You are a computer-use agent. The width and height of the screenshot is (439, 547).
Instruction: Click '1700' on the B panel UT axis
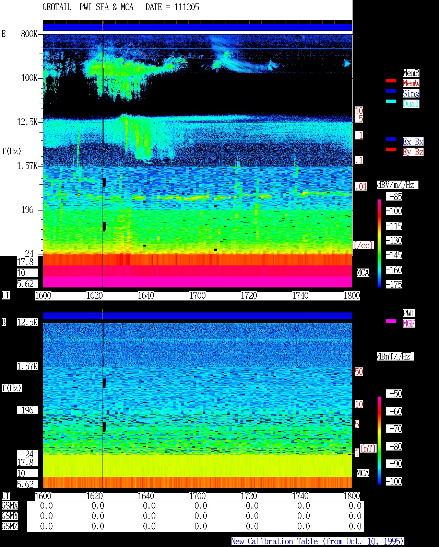(x=198, y=496)
